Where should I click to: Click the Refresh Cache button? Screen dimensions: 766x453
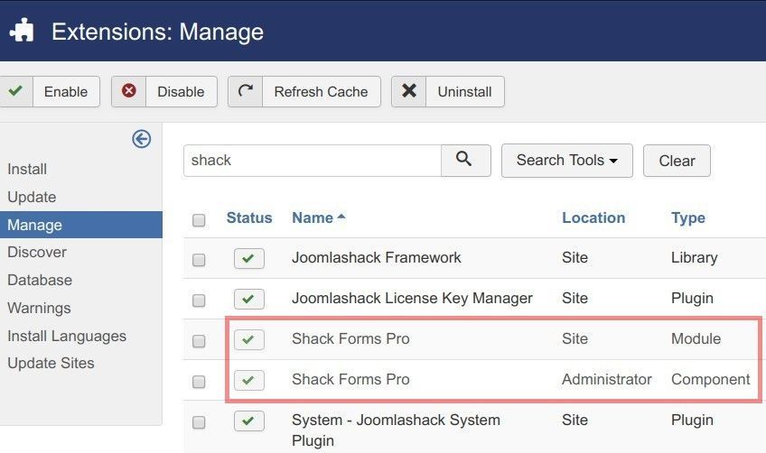(x=304, y=92)
